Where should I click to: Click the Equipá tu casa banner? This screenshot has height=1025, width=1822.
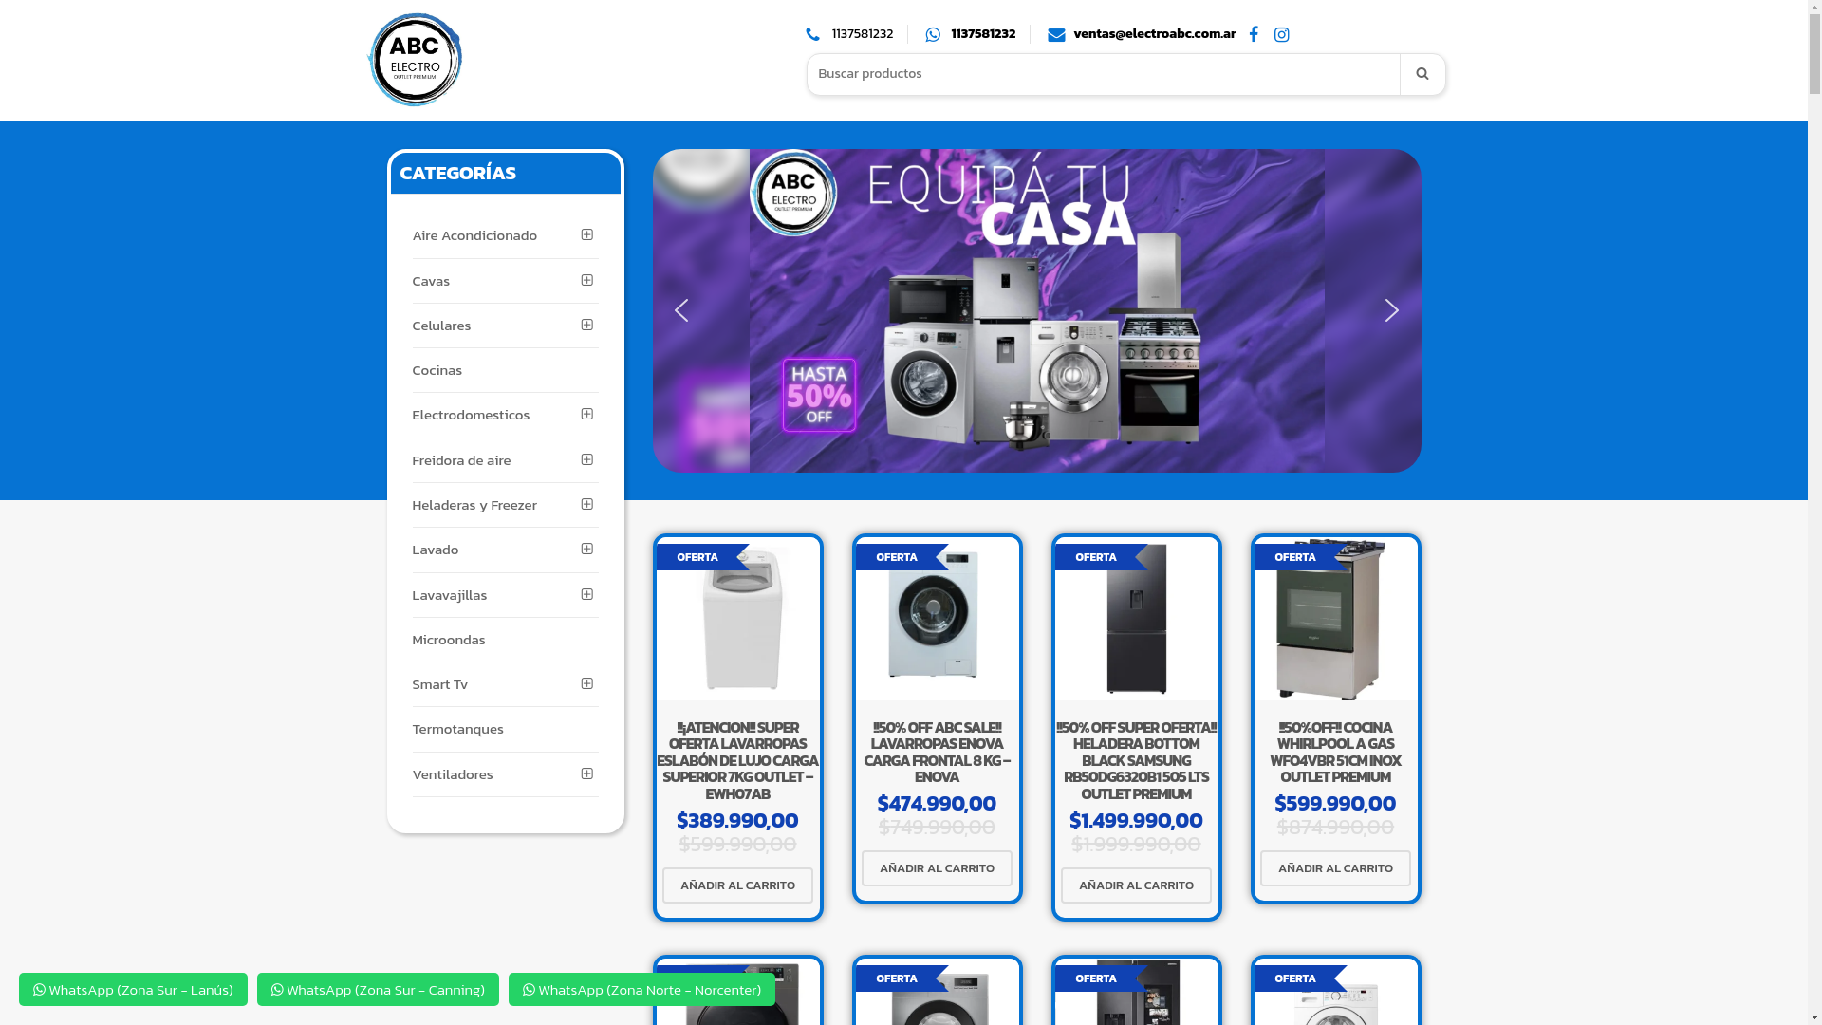pyautogui.click(x=1036, y=310)
